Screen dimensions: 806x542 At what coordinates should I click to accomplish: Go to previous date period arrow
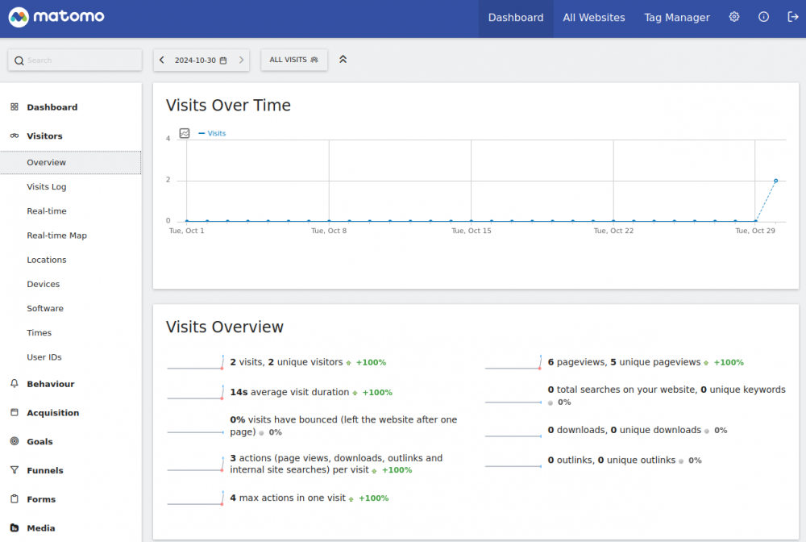pos(162,60)
